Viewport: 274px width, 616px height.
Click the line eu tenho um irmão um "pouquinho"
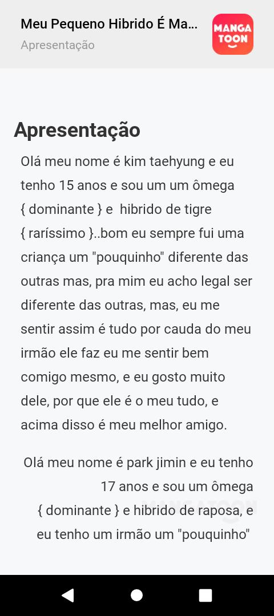[144, 534]
